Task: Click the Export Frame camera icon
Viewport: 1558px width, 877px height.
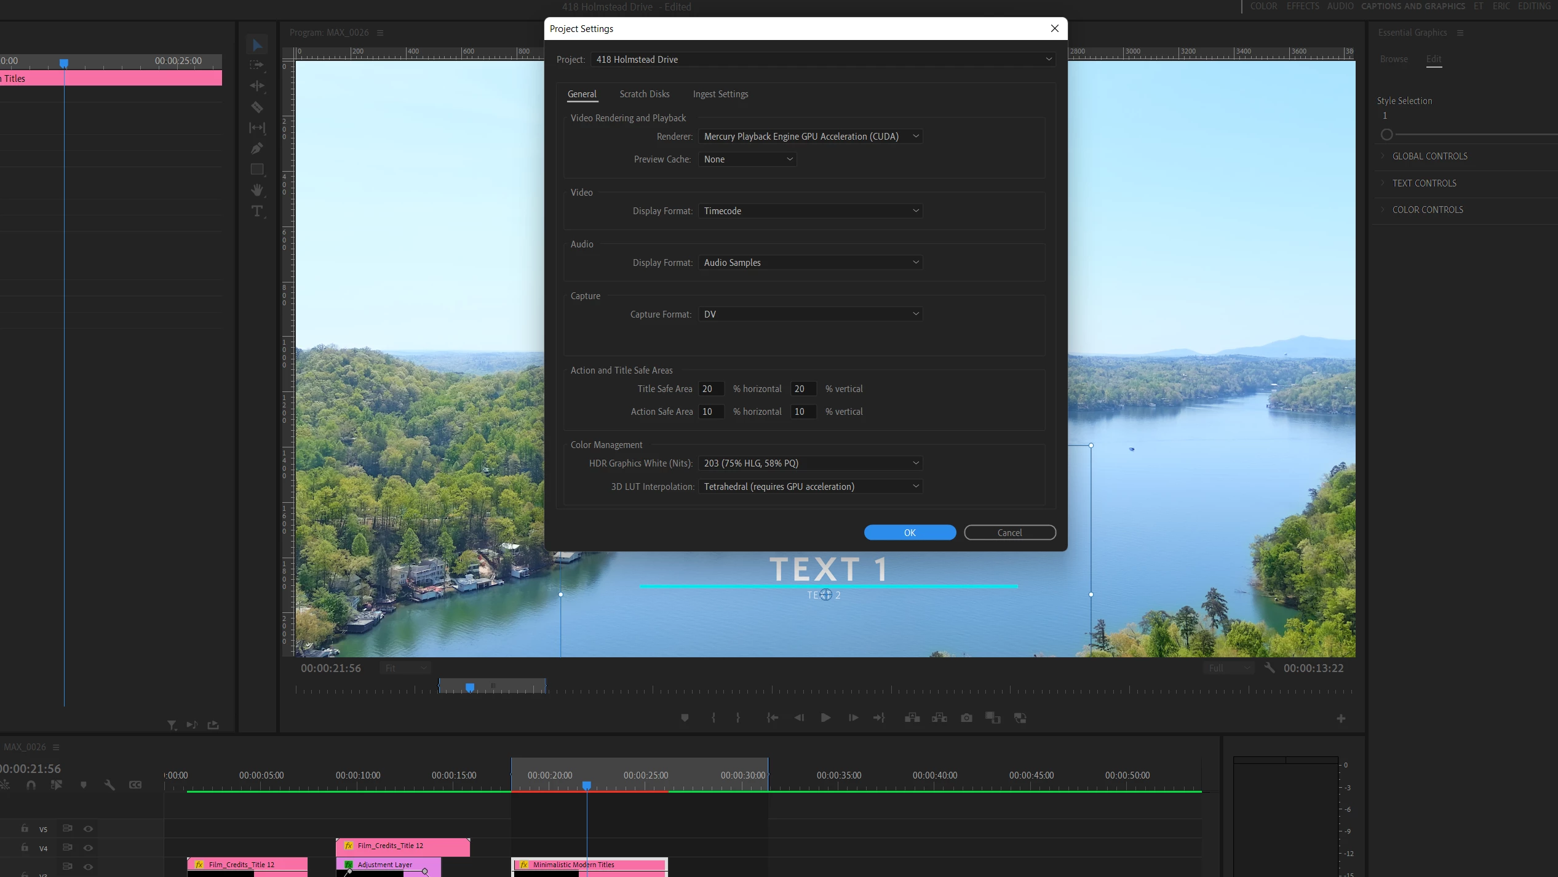Action: pos(966,718)
